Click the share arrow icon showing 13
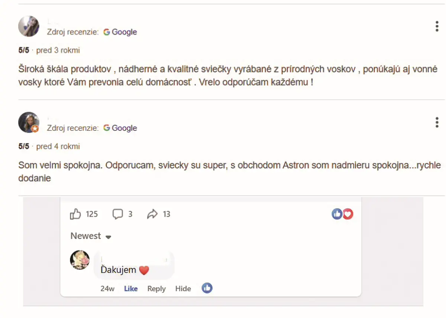Image resolution: width=446 pixels, height=318 pixels. [x=152, y=214]
